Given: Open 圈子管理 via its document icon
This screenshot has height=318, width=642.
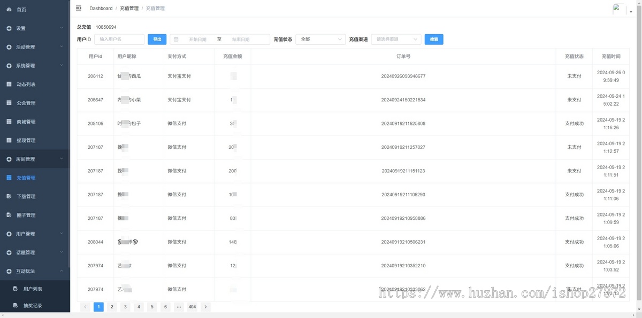Looking at the screenshot, I should pyautogui.click(x=9, y=215).
